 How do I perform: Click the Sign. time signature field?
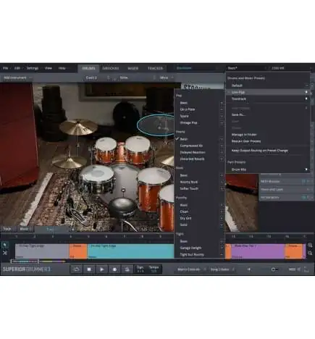point(140,269)
